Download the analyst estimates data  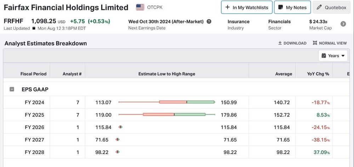(292, 43)
